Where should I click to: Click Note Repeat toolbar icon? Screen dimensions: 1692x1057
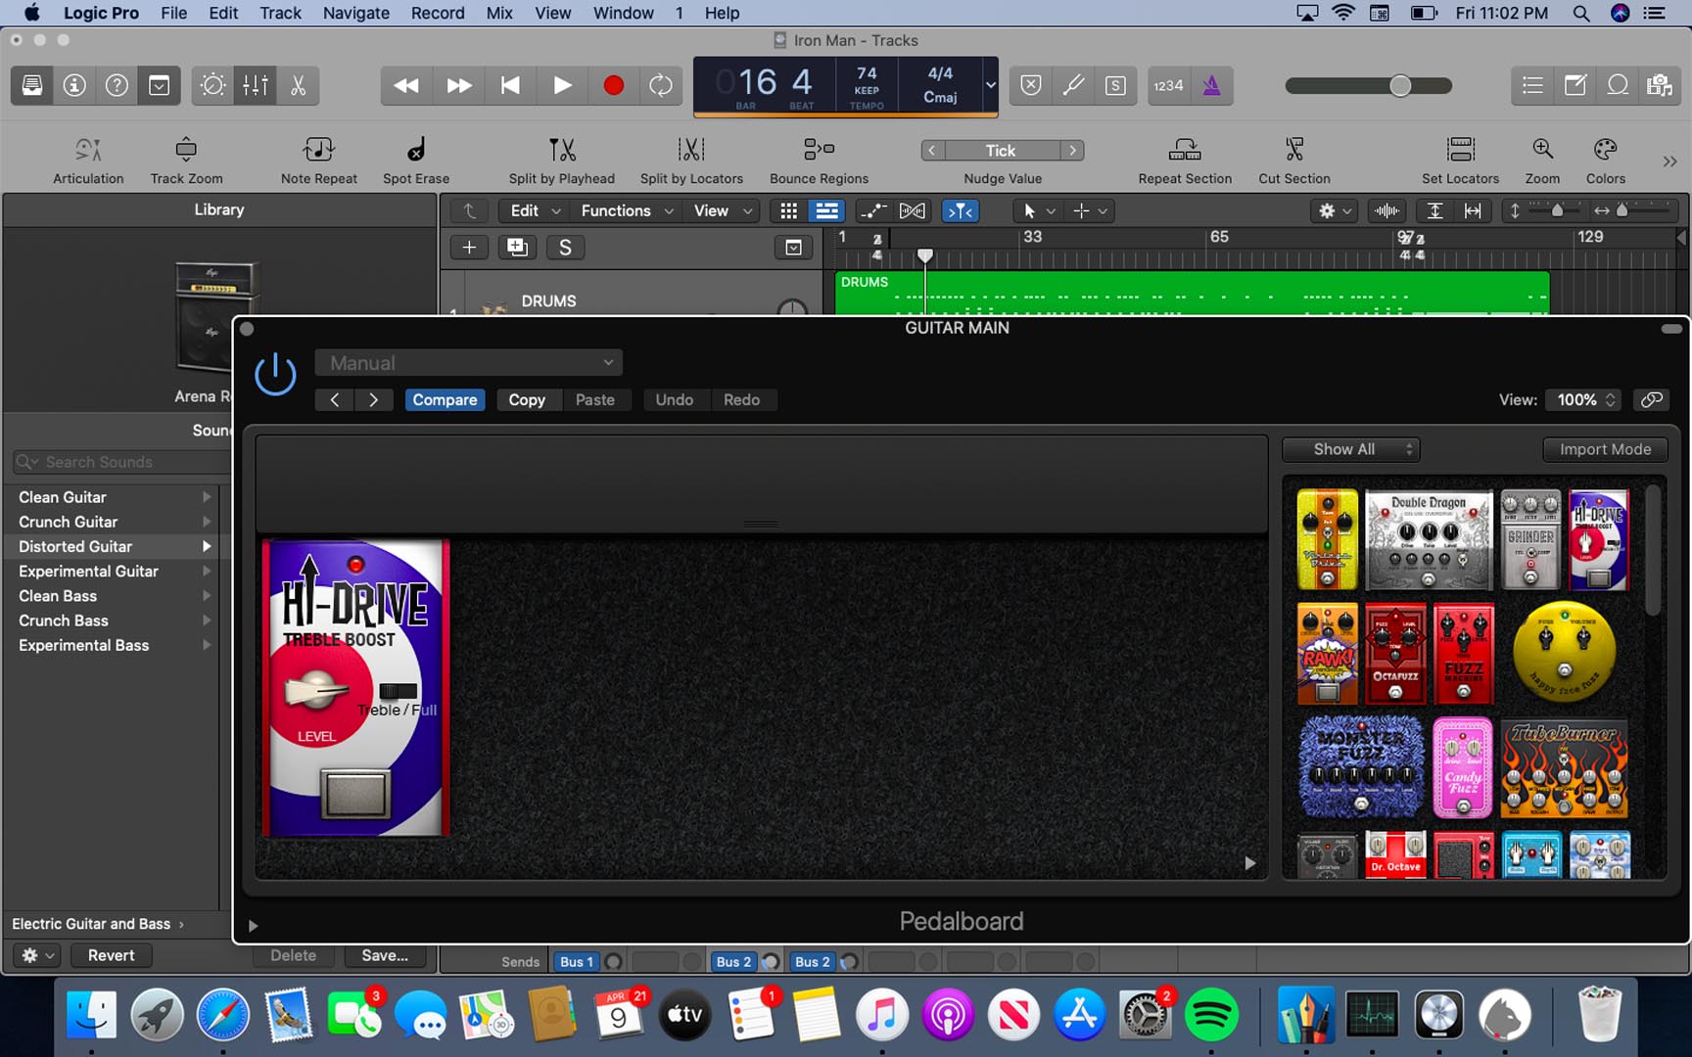click(319, 150)
